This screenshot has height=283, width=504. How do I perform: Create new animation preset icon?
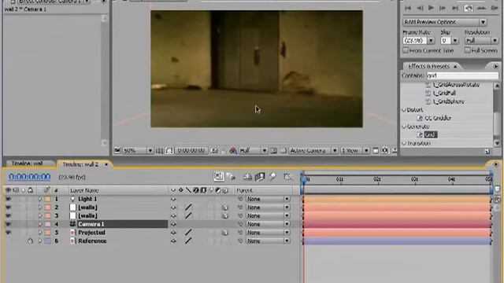click(487, 151)
